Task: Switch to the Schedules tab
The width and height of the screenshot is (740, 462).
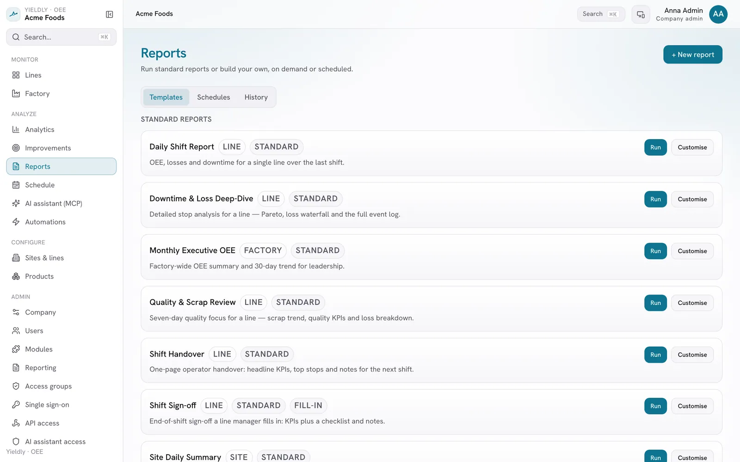Action: tap(214, 97)
